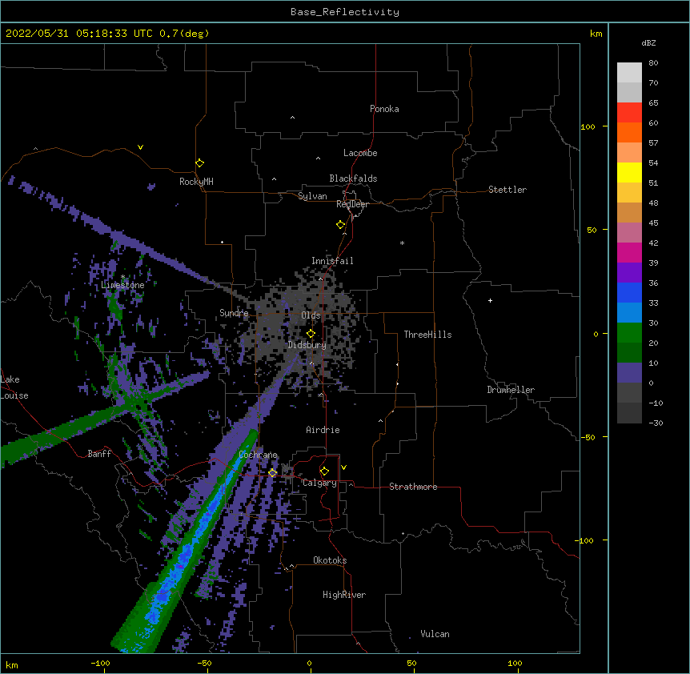Select the bright green 30-20 legend swatch
Image resolution: width=690 pixels, height=674 pixels.
pos(629,333)
